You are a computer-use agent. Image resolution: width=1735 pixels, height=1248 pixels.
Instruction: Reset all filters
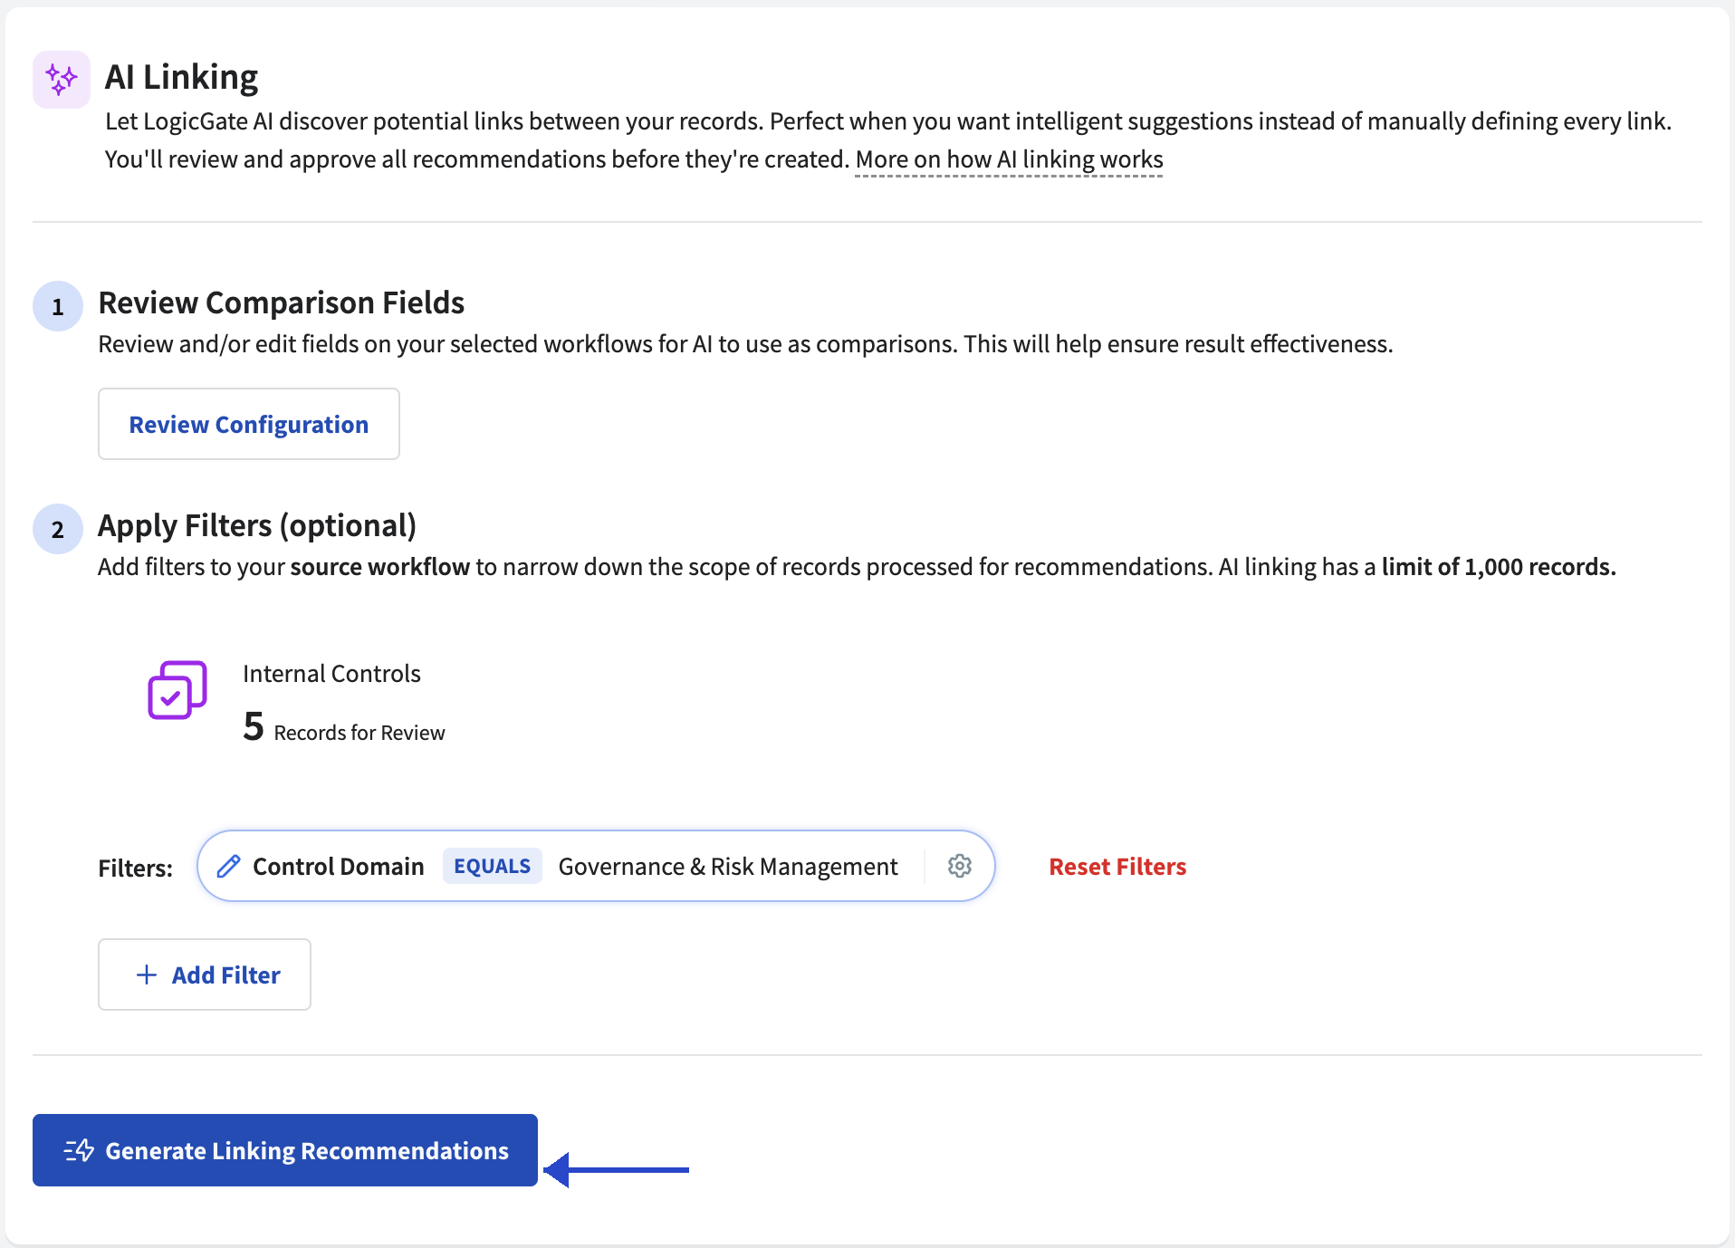(x=1117, y=867)
